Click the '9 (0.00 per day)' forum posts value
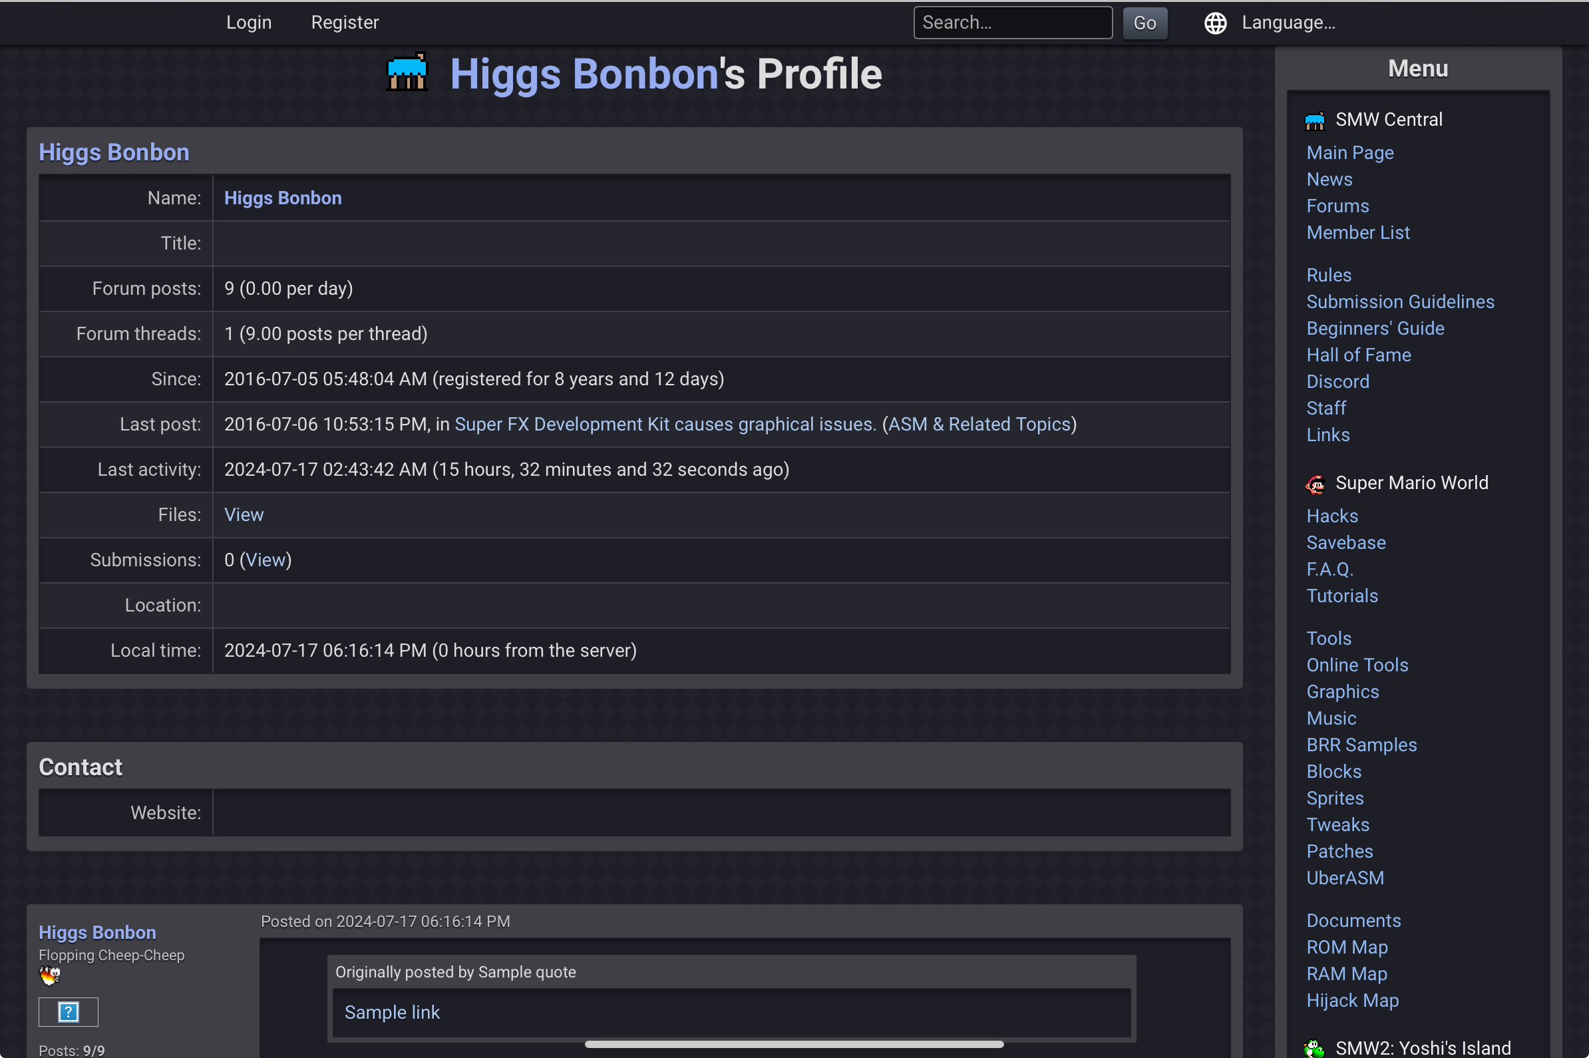Screen dimensions: 1589x1058 click(288, 288)
